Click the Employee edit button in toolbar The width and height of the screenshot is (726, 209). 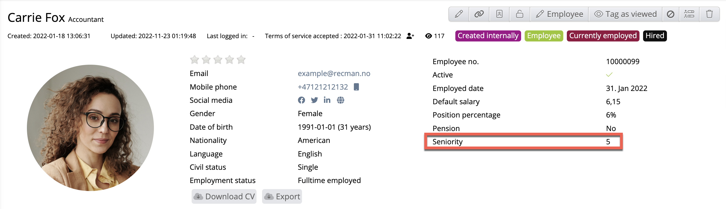click(x=559, y=14)
